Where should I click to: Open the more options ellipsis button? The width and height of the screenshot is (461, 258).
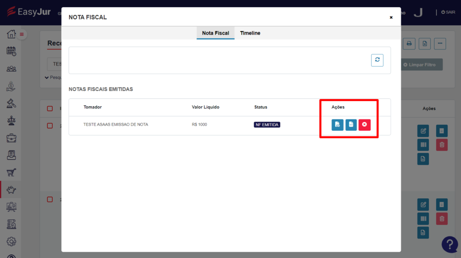click(440, 44)
